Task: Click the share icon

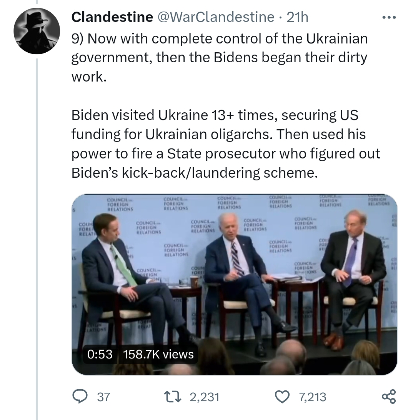Action: [x=389, y=397]
